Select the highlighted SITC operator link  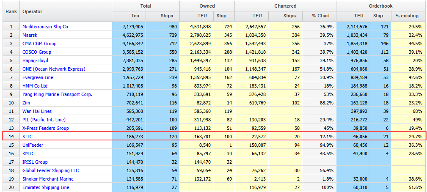pos(28,137)
